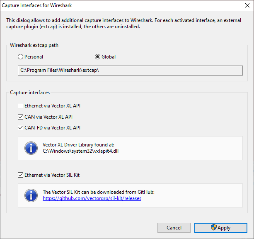The width and height of the screenshot is (254, 239).
Task: Click the info icon beside the SIL Kit download note
Action: [x=31, y=195]
